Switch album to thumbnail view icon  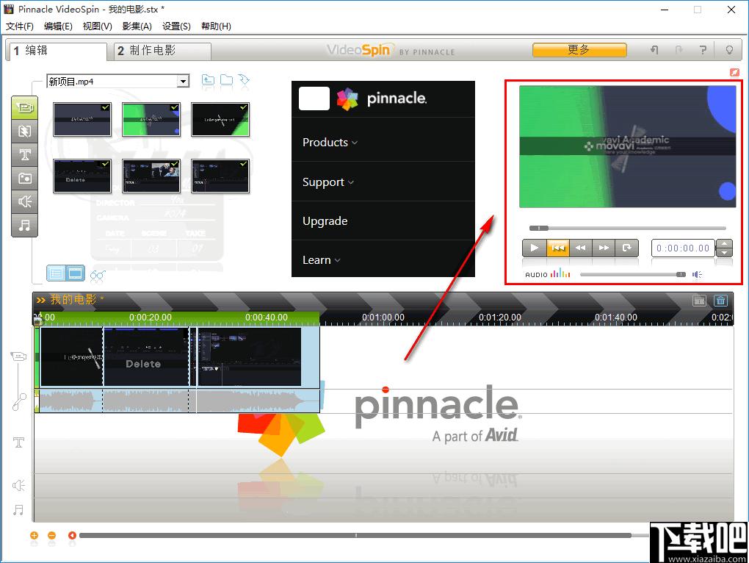[x=75, y=273]
